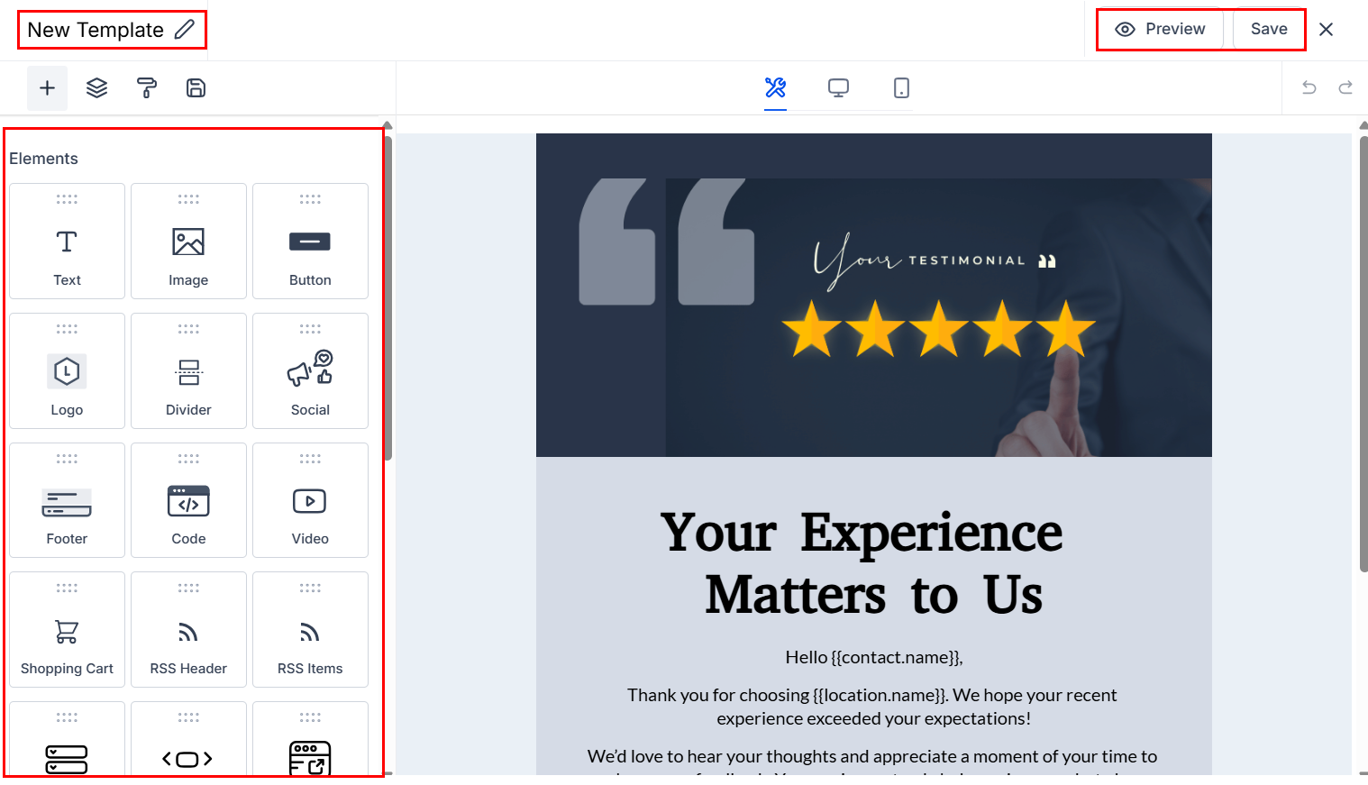Select the Divider element tile

pos(188,371)
